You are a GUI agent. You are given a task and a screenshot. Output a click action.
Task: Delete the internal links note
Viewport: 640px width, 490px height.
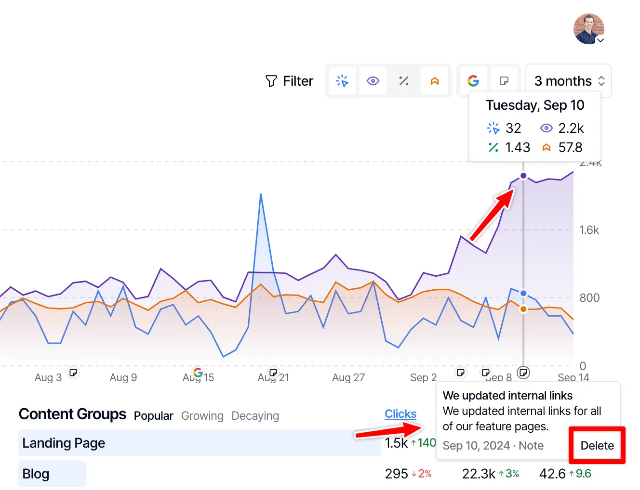point(597,446)
